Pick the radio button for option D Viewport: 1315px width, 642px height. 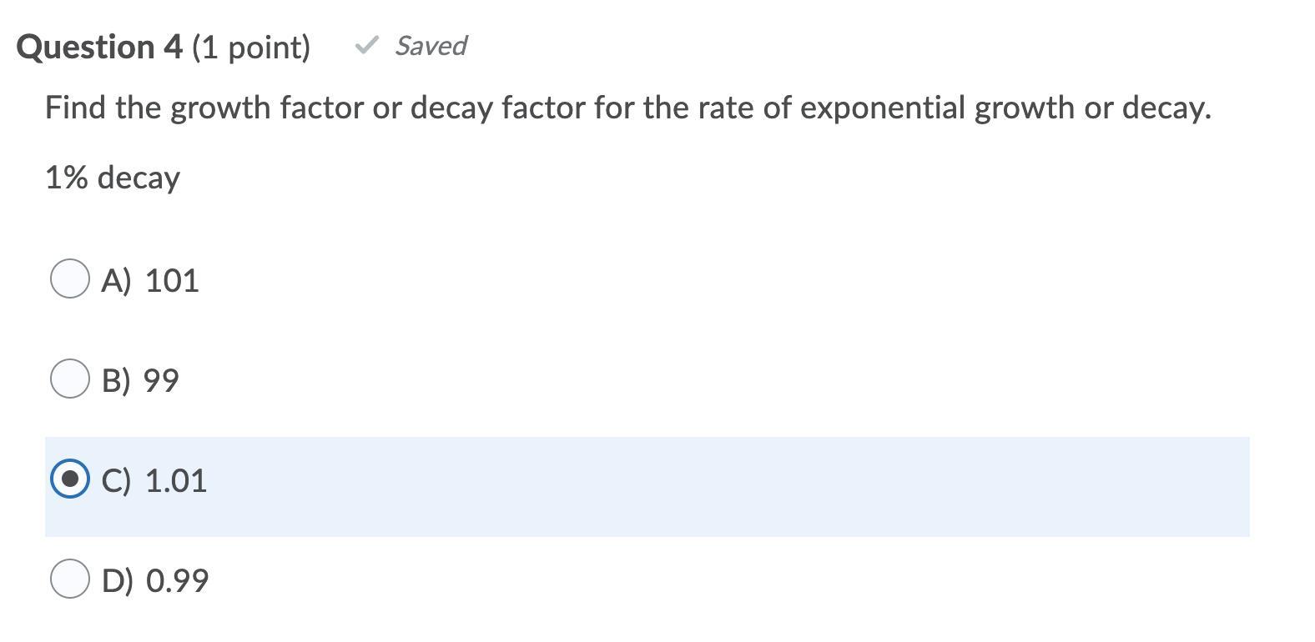[x=70, y=579]
